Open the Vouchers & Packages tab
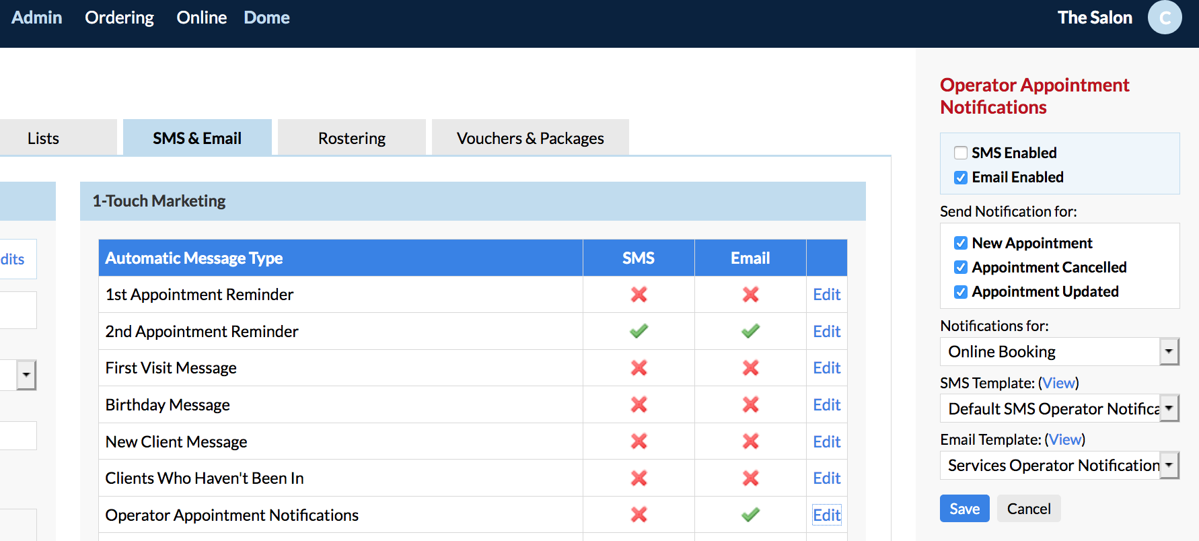 coord(530,139)
